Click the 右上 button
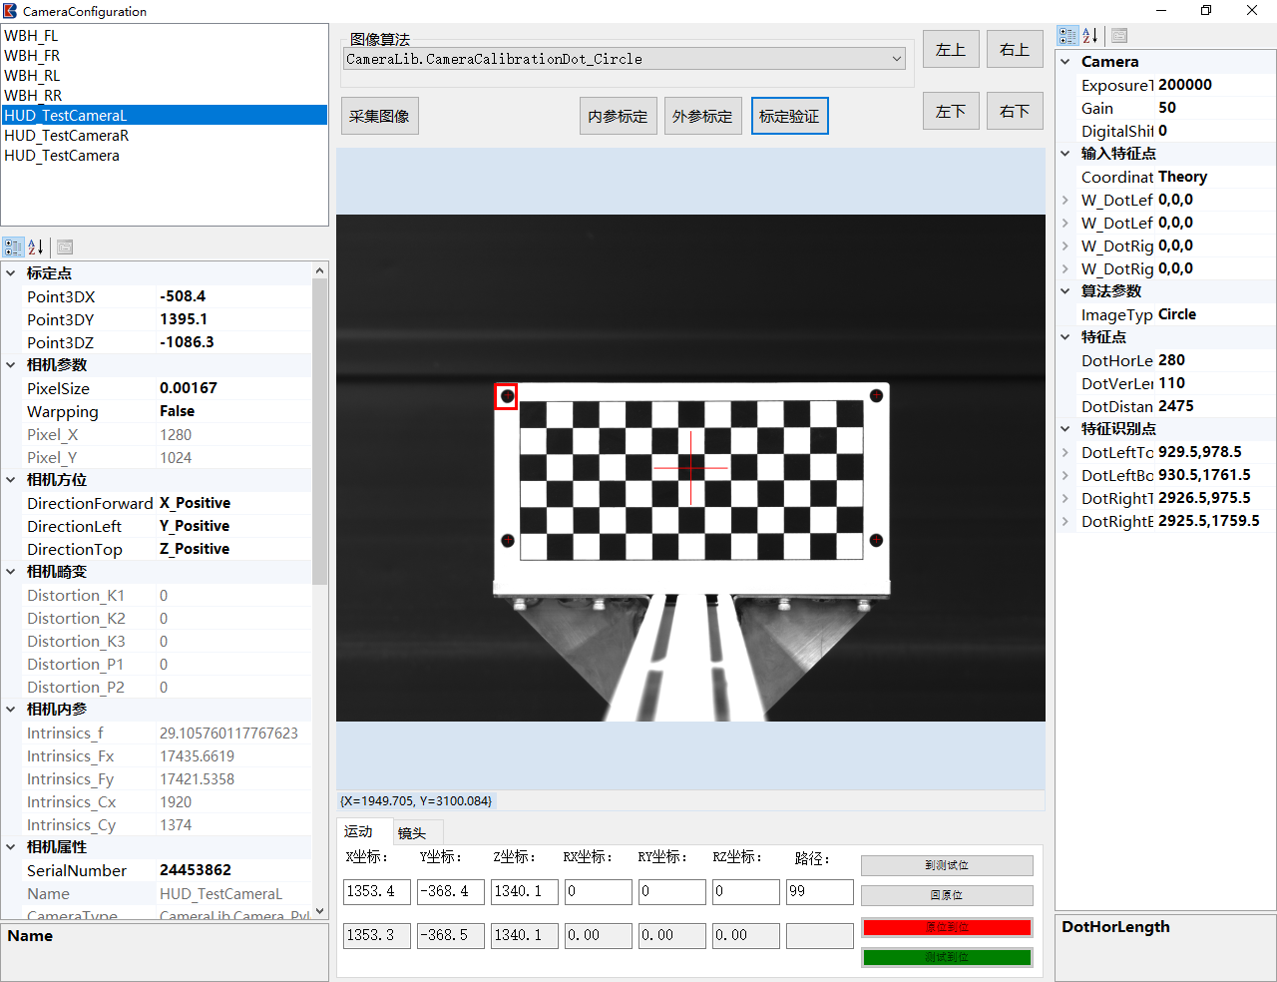 pos(1015,49)
